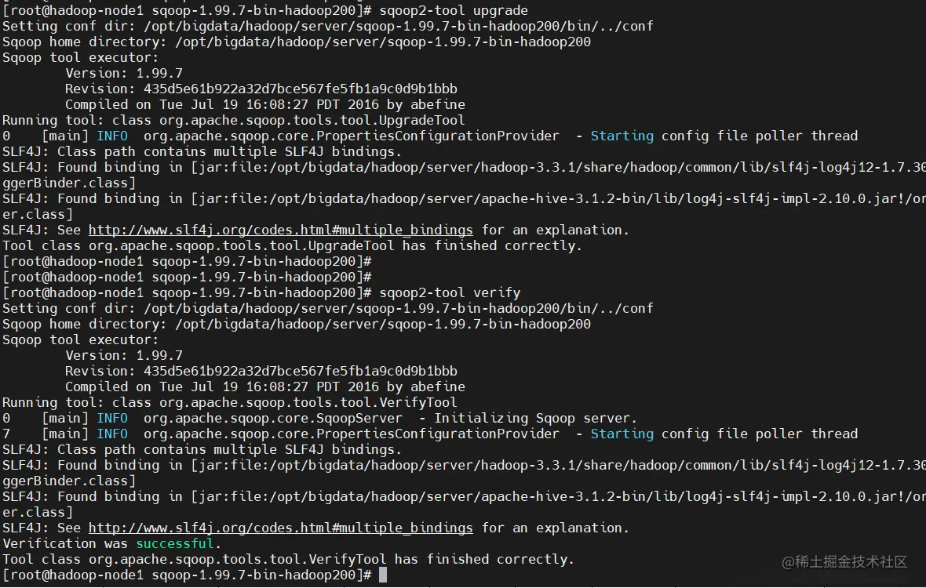Click second Revision hash line under verify
The width and height of the screenshot is (926, 588).
261,371
